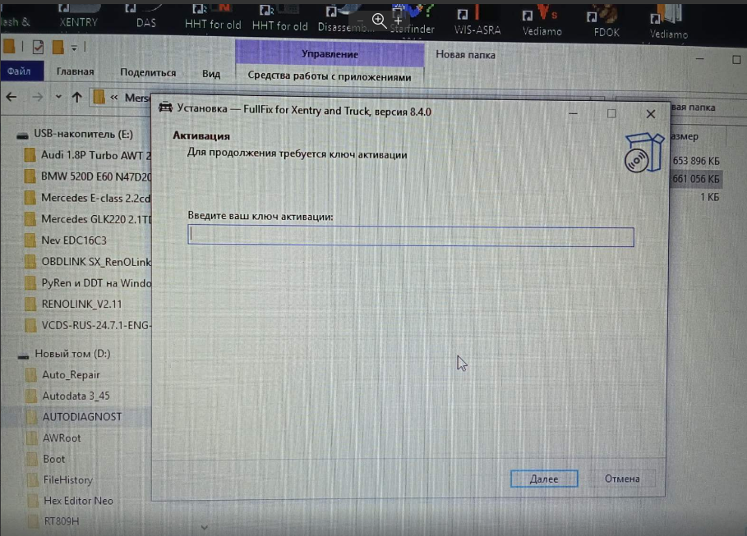Open the Управление contextual tab
The height and width of the screenshot is (536, 747).
point(330,53)
